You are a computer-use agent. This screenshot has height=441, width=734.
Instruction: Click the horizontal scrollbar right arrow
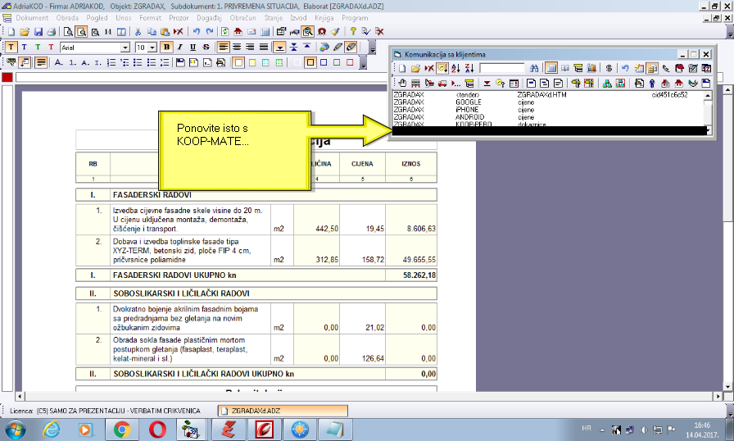718,396
